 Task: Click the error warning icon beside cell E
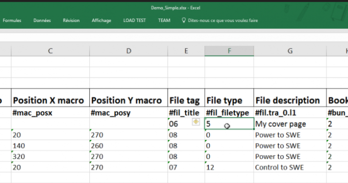pos(196,122)
